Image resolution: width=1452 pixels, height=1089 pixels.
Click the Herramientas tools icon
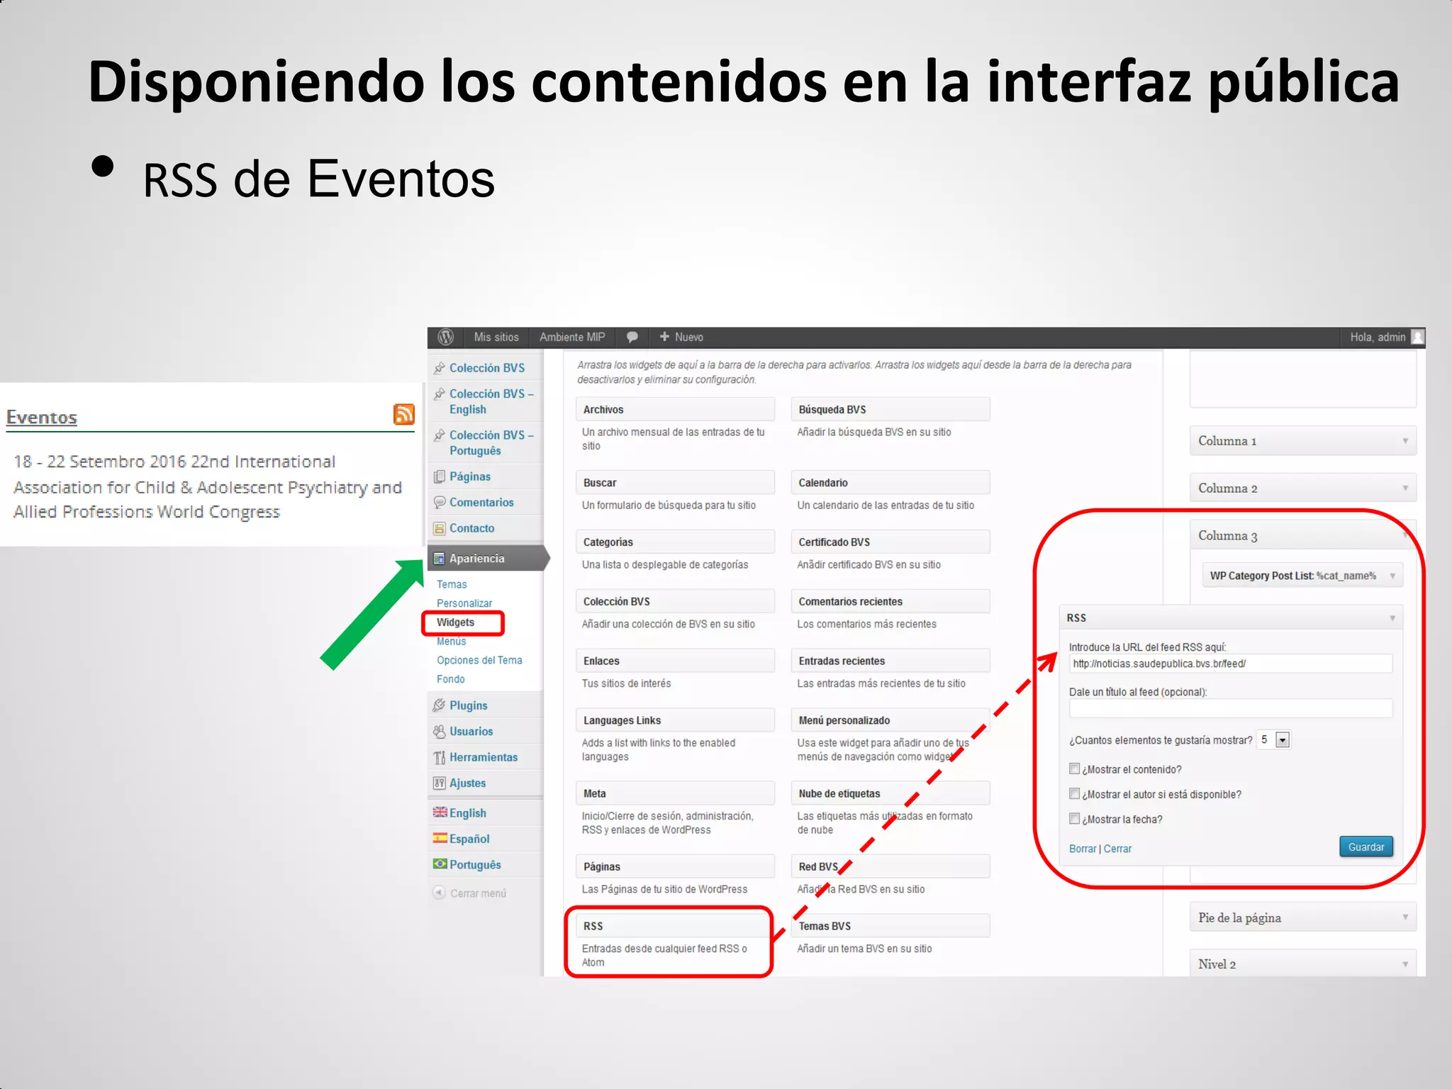coord(440,757)
